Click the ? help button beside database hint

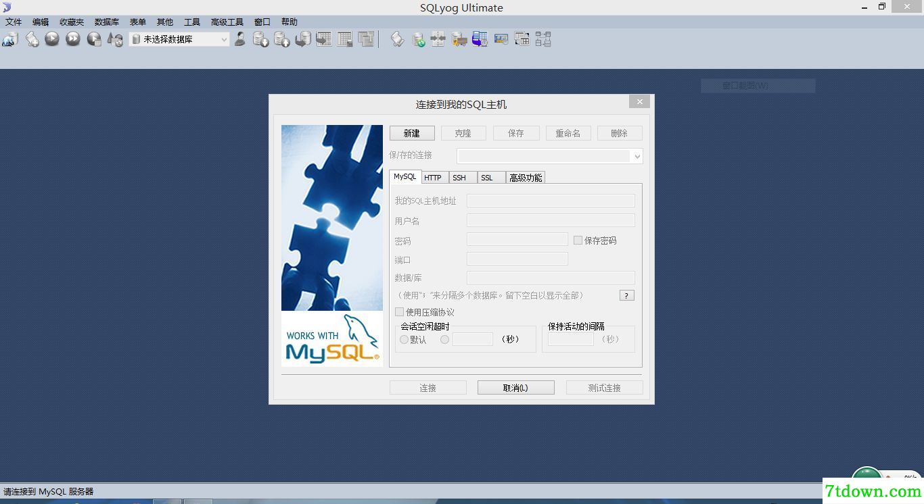click(x=627, y=295)
